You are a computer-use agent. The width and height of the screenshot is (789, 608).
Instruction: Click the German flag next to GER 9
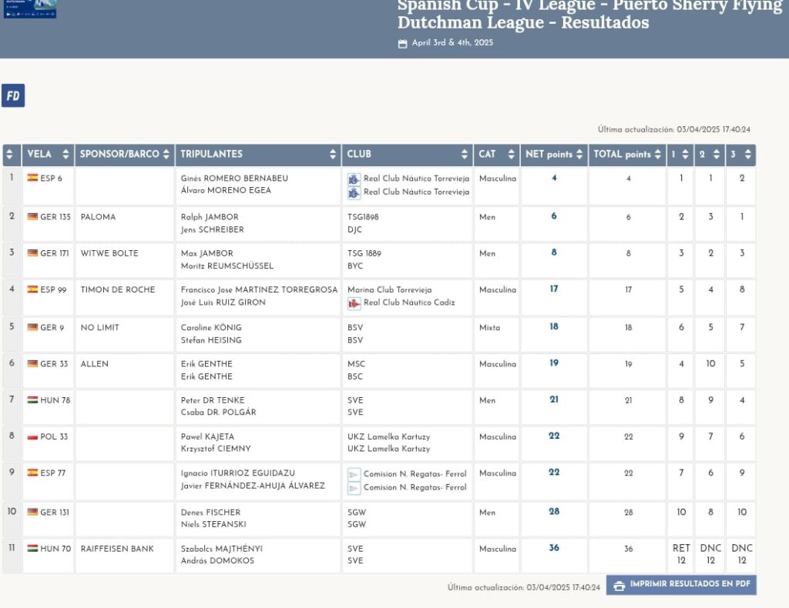[x=32, y=326]
